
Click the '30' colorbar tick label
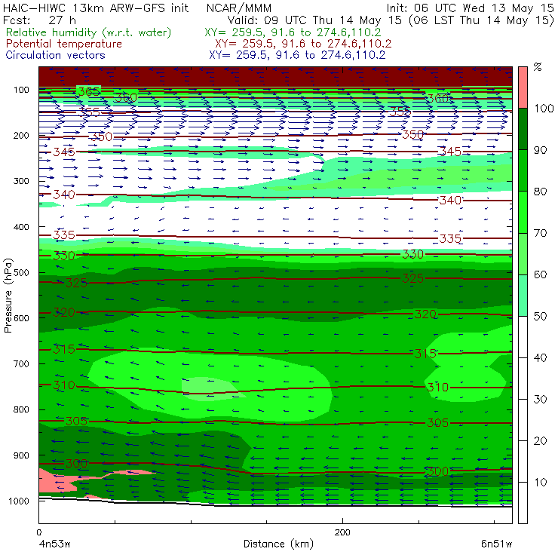click(x=540, y=400)
